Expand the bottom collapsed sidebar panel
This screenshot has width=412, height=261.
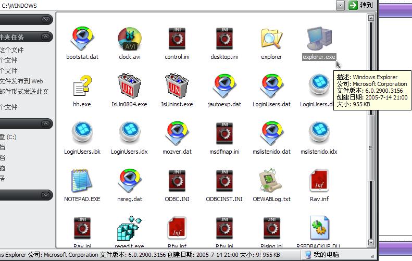pyautogui.click(x=46, y=195)
